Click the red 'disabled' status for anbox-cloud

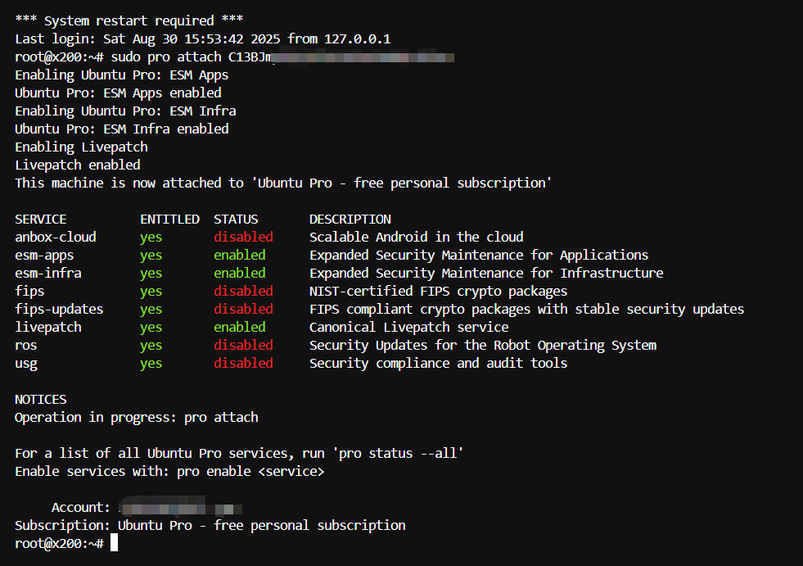coord(243,237)
